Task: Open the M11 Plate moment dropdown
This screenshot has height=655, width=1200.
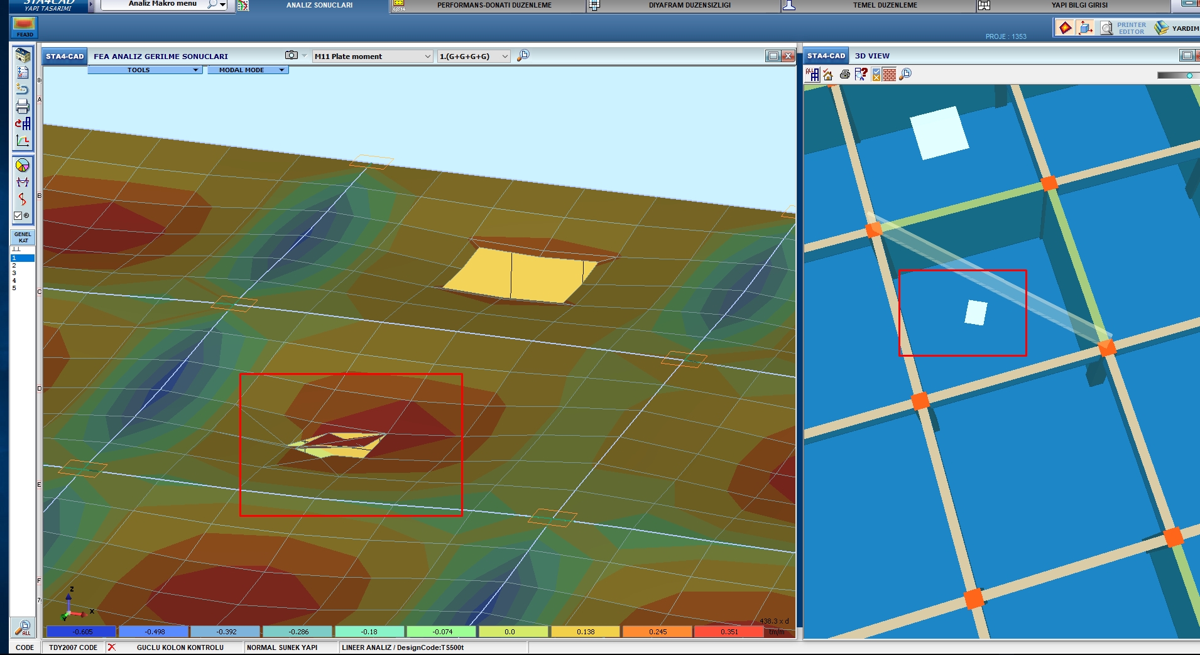Action: pos(373,57)
